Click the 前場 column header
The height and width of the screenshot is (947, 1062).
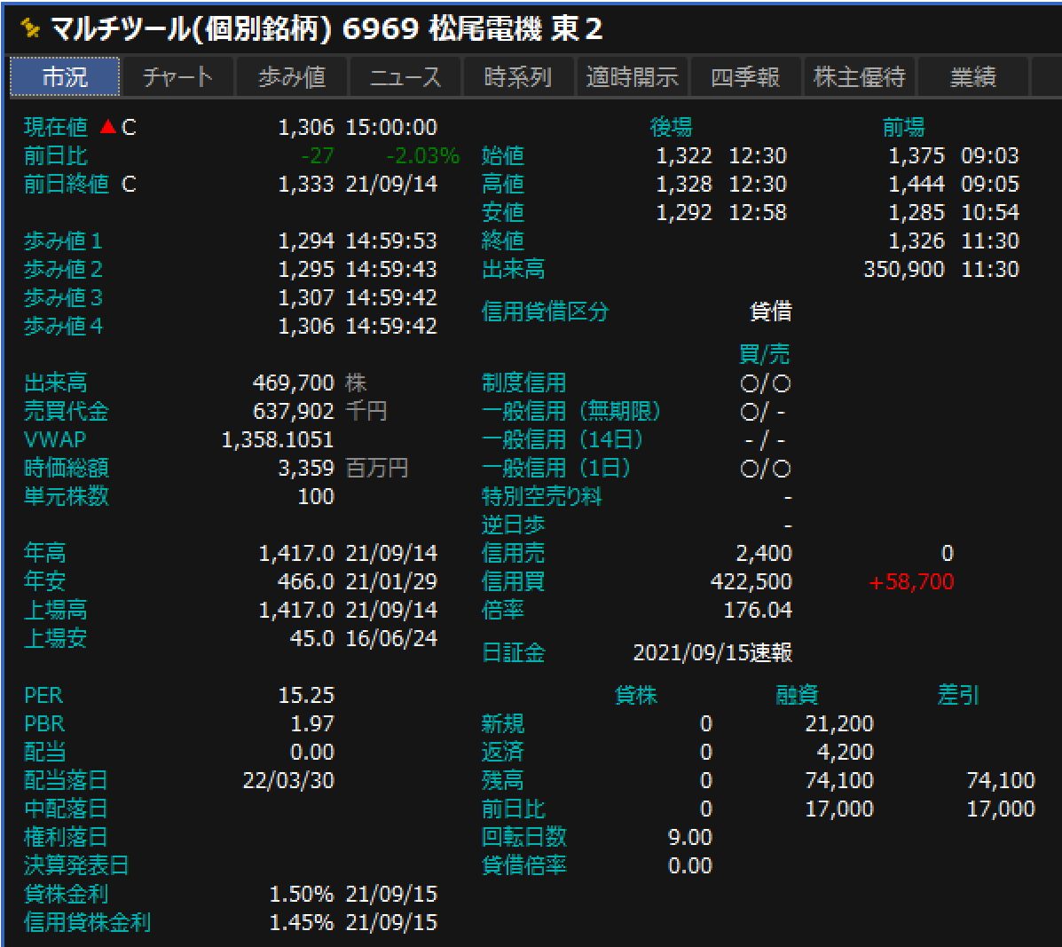(903, 127)
